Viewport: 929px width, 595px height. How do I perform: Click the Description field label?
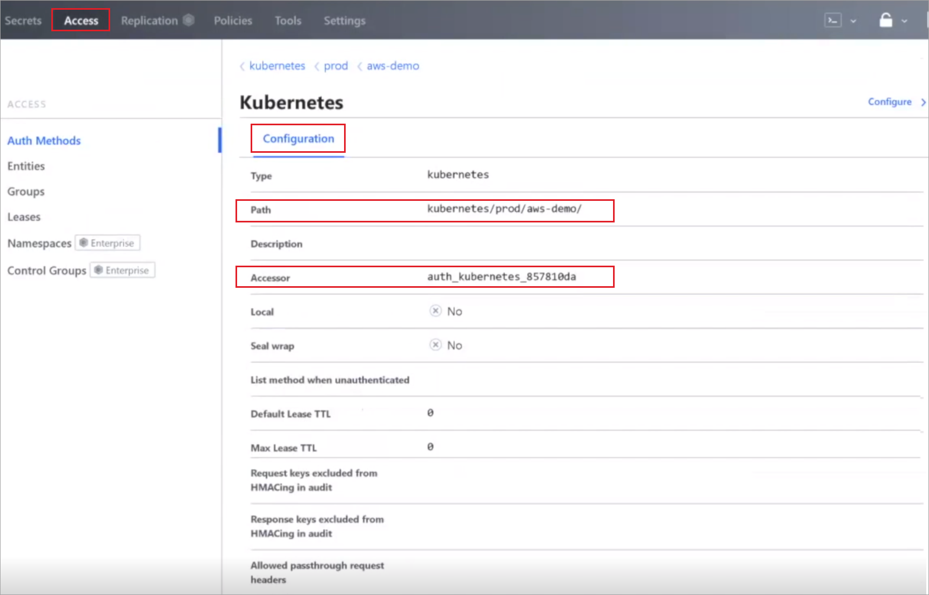(276, 244)
